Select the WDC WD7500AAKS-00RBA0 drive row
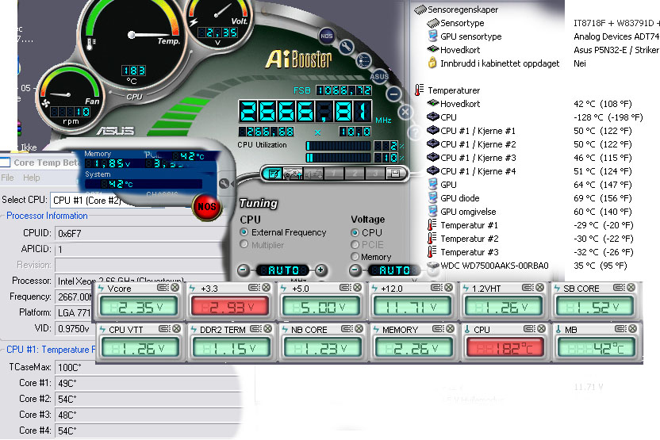The height and width of the screenshot is (440, 660). (494, 266)
